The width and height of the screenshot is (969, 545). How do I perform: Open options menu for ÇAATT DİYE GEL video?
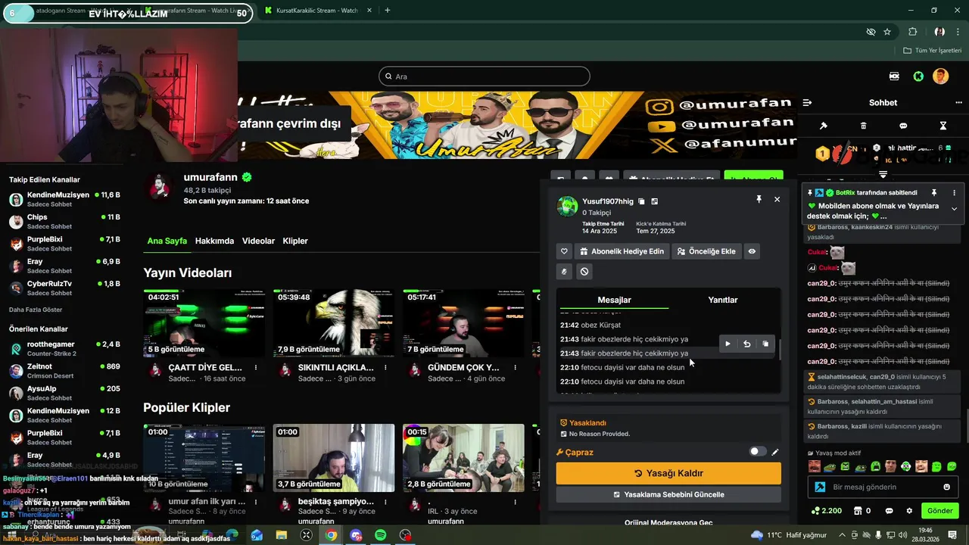pyautogui.click(x=256, y=367)
